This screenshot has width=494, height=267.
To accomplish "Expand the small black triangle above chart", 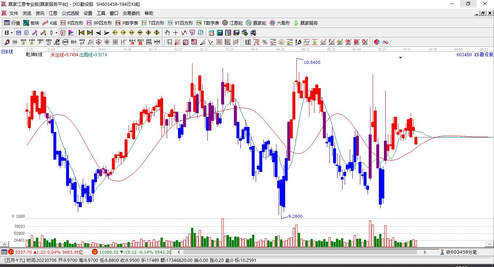I will tap(400, 57).
